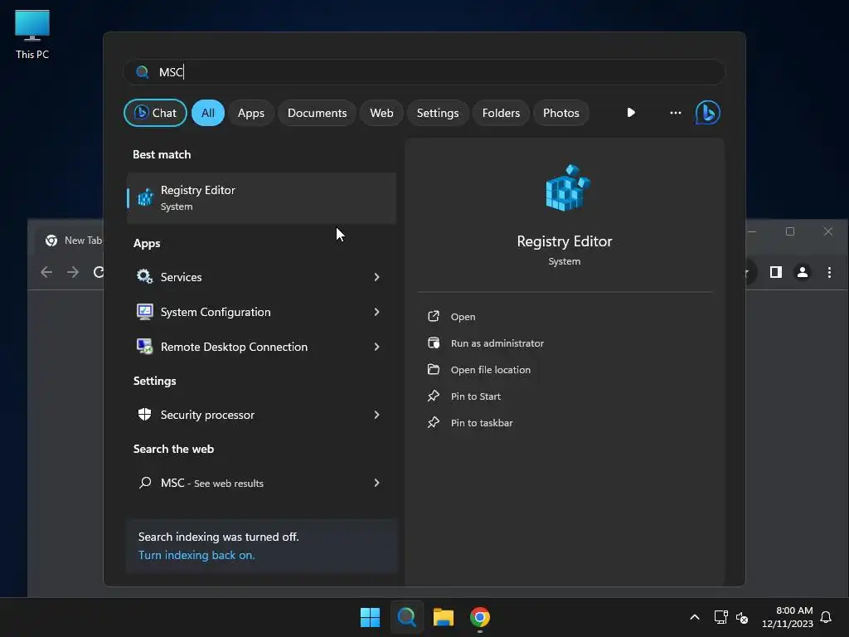The width and height of the screenshot is (849, 637).
Task: Click into the MSC search input field
Action: pyautogui.click(x=424, y=72)
